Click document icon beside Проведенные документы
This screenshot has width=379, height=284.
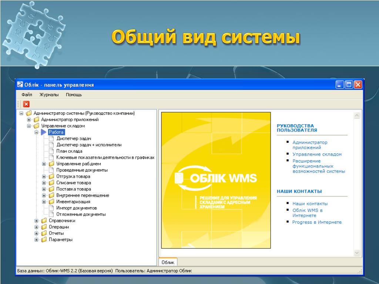[x=51, y=170]
